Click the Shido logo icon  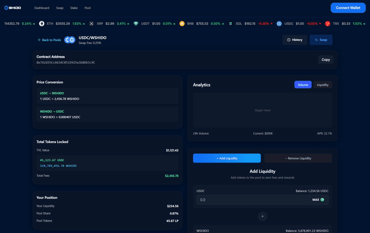(7, 8)
